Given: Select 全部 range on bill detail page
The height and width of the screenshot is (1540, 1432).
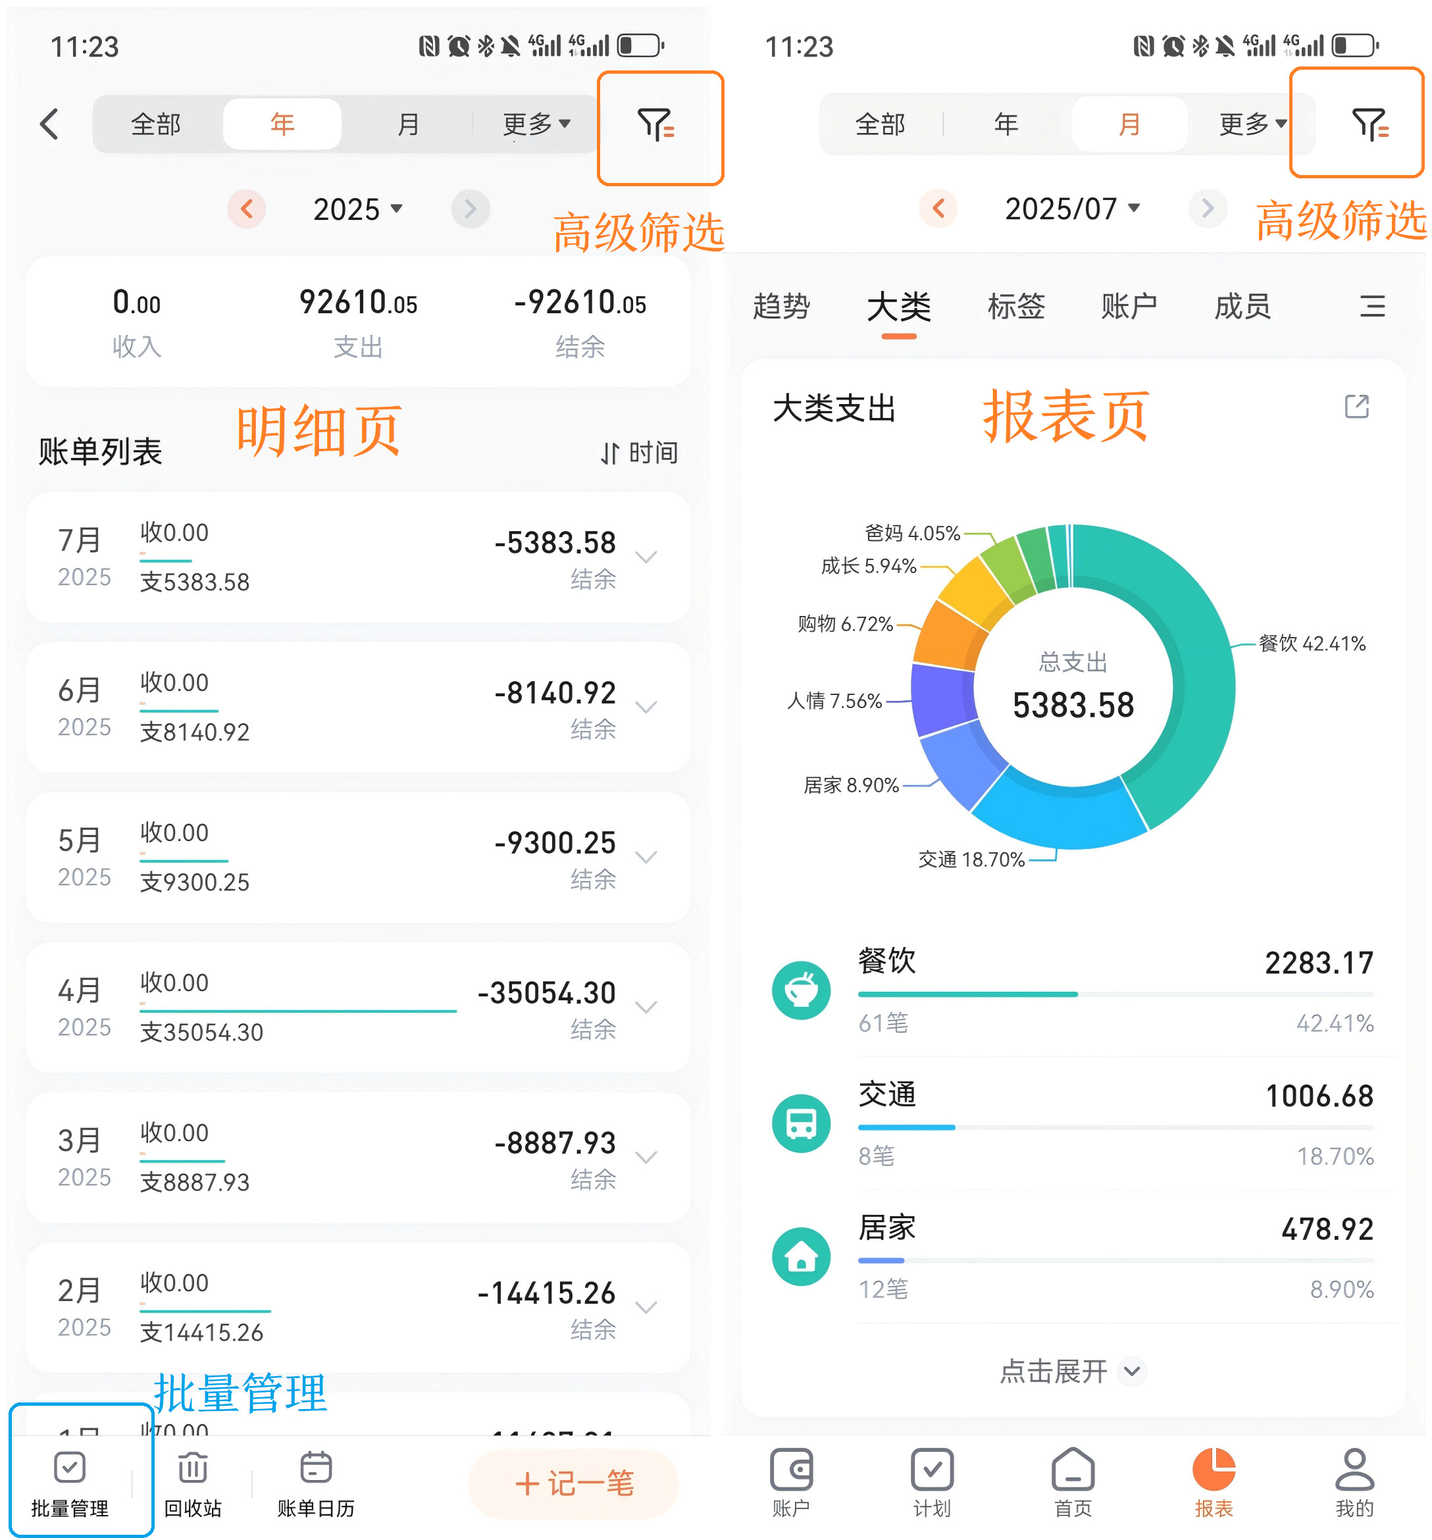Looking at the screenshot, I should click(x=156, y=124).
